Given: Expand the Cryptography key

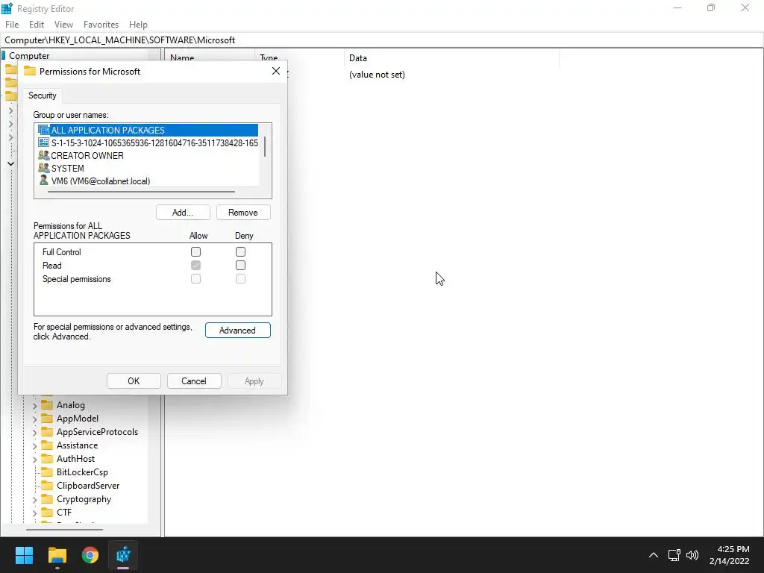Looking at the screenshot, I should (34, 499).
